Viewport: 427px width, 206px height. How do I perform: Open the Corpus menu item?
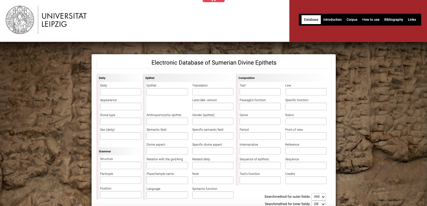[x=352, y=20]
